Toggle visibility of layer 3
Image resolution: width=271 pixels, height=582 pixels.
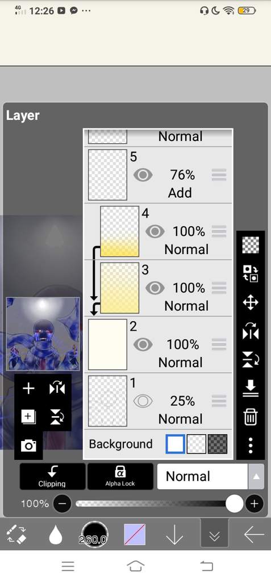(155, 288)
